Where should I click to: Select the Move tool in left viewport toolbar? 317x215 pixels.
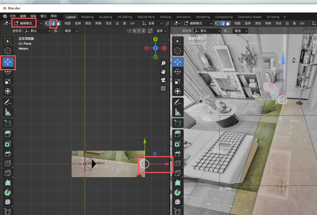(8, 62)
